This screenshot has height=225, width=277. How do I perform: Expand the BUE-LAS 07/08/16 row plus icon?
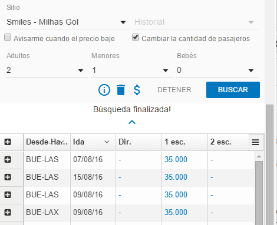click(8, 160)
